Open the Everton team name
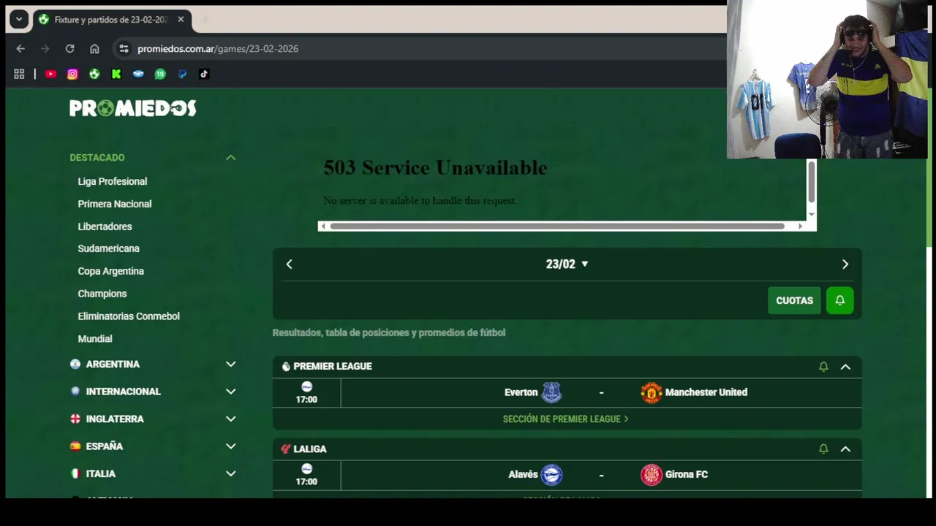Image resolution: width=936 pixels, height=526 pixels. 521,392
